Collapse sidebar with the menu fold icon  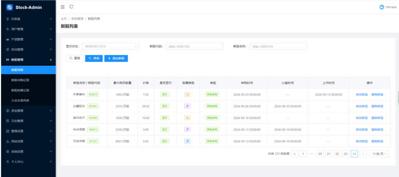(x=63, y=7)
